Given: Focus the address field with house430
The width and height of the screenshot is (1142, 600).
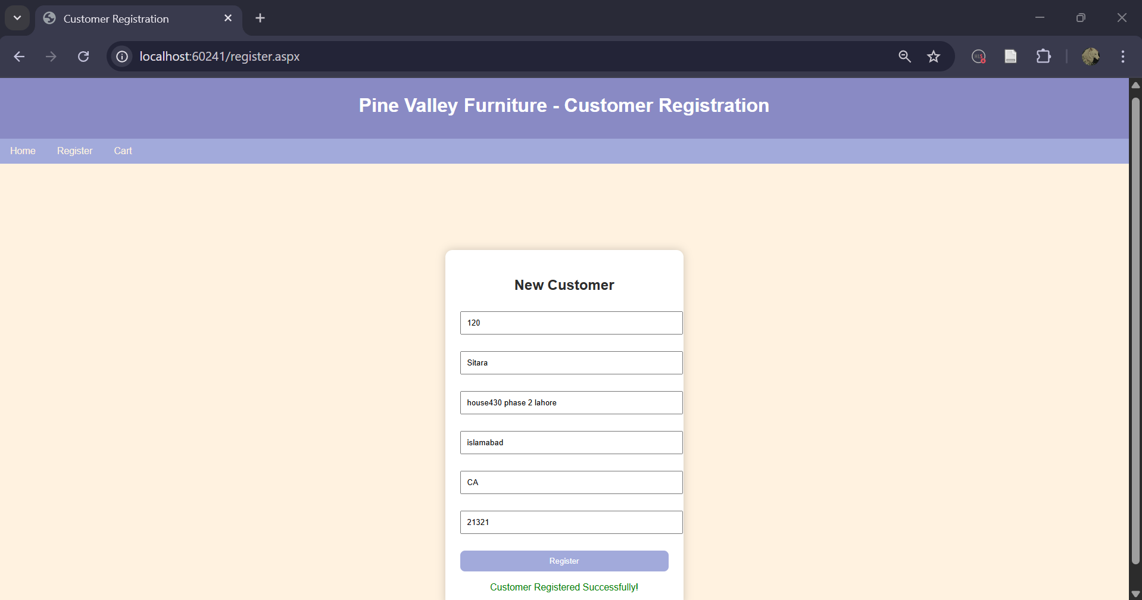Looking at the screenshot, I should [571, 402].
